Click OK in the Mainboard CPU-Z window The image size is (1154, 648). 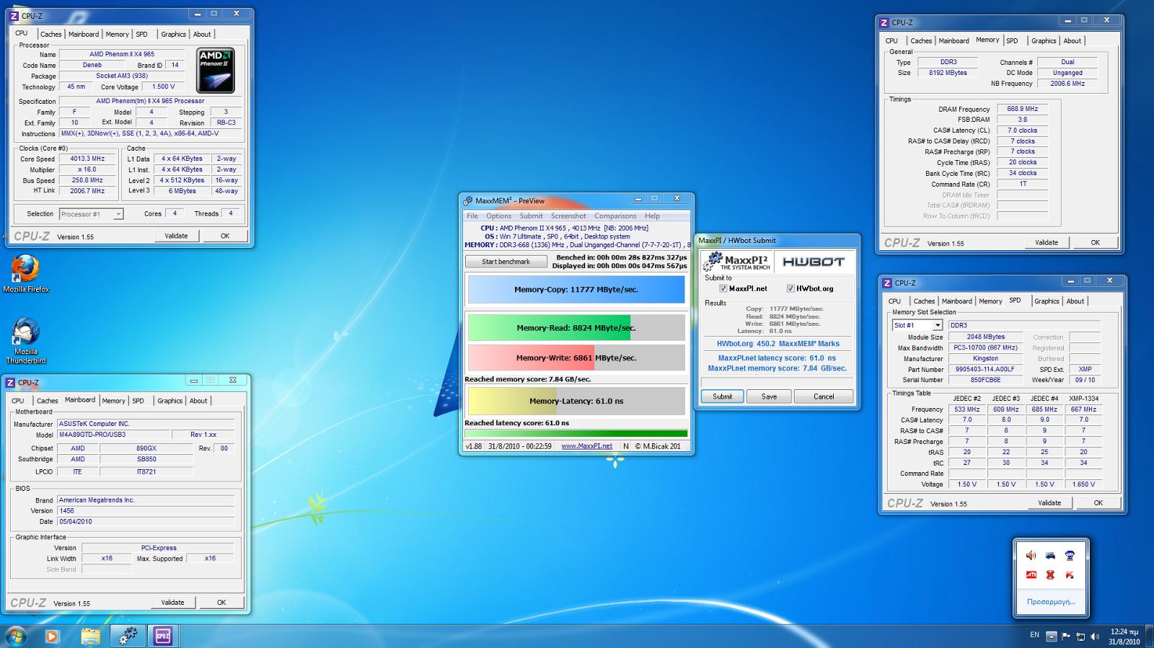221,603
